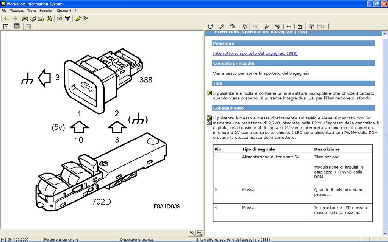
Task: Click the PIOI toolbar button
Action: 59,19
